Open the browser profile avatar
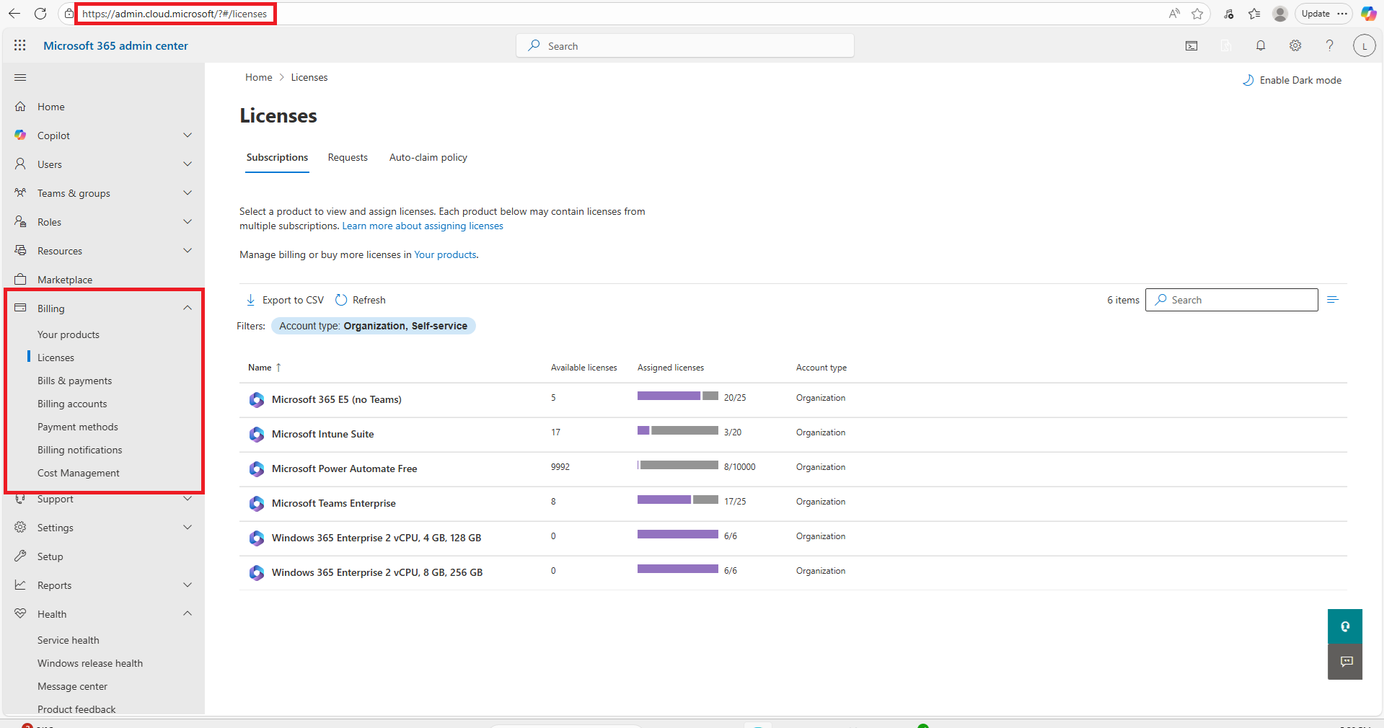Screen dimensions: 1384x728 pos(1280,14)
